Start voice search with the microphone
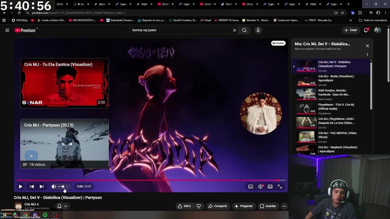 coord(258,30)
